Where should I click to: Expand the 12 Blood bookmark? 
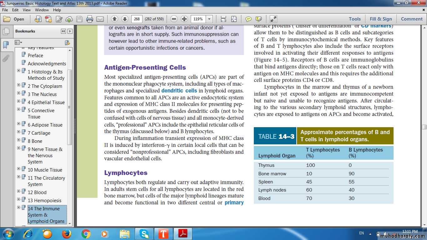coord(19,191)
